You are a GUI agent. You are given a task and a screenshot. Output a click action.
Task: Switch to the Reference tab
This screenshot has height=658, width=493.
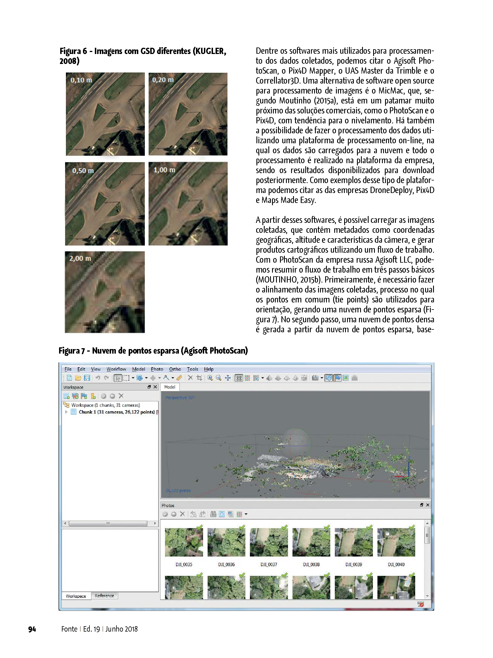pyautogui.click(x=104, y=595)
